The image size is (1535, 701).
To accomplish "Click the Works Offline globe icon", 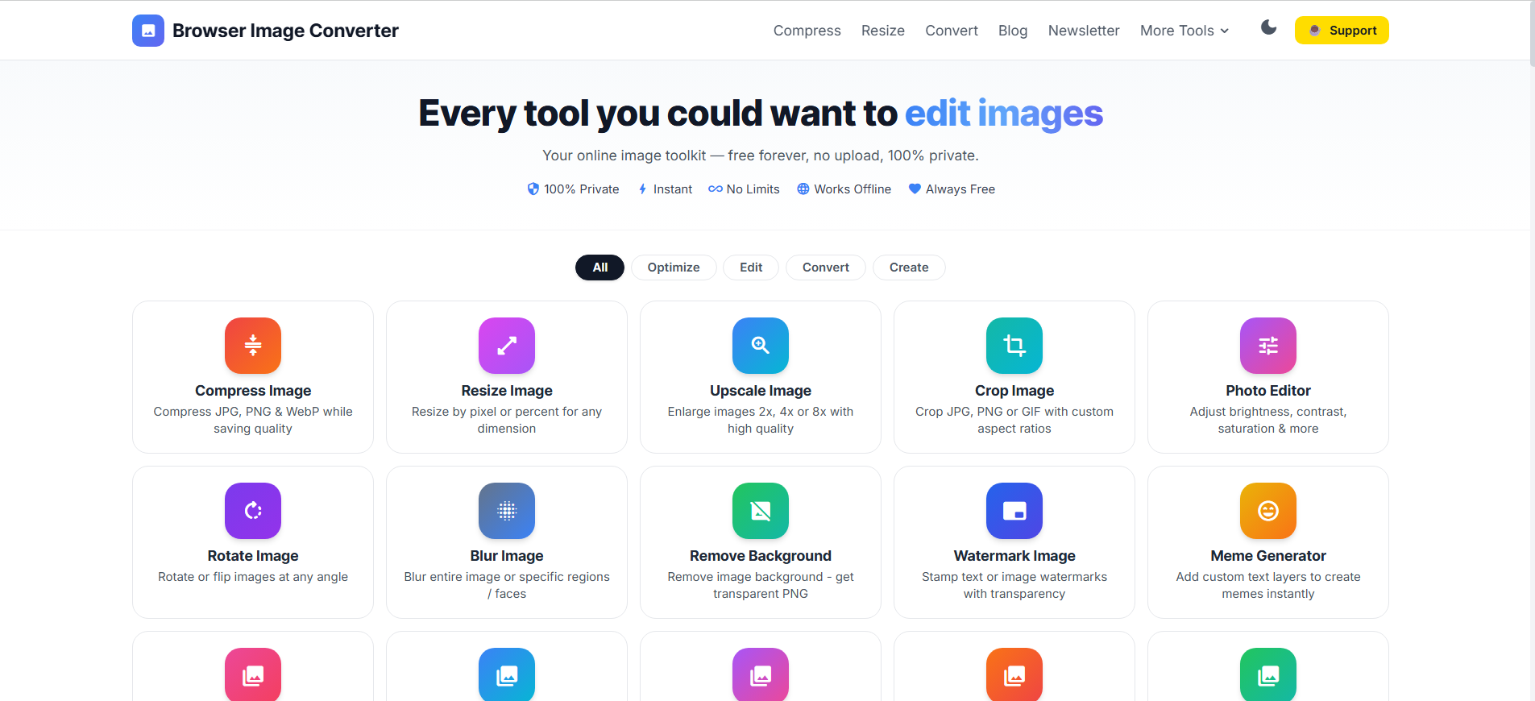I will pos(803,189).
